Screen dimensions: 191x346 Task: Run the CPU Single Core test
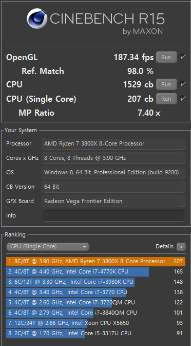[166, 99]
